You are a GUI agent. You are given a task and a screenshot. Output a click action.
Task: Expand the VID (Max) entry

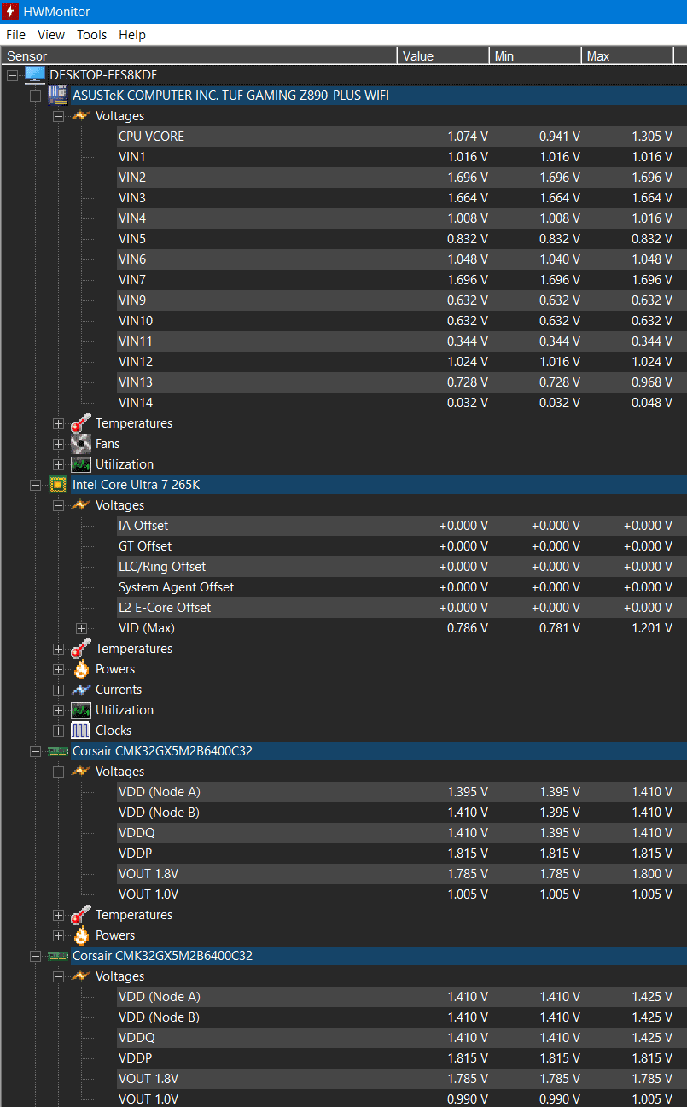click(81, 628)
